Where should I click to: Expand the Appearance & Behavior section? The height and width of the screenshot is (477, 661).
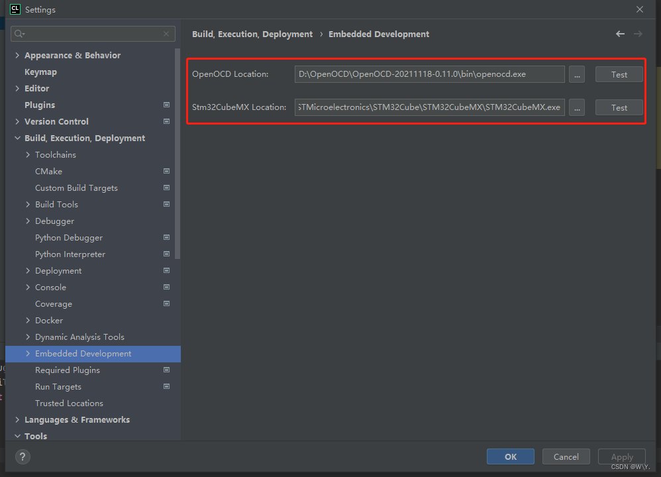[17, 55]
